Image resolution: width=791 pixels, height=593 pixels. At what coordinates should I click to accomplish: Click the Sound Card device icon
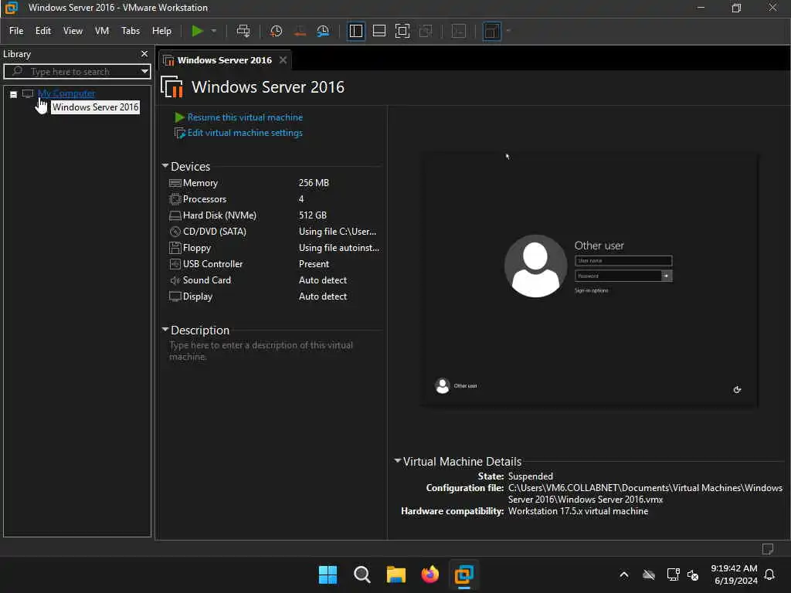pos(175,280)
